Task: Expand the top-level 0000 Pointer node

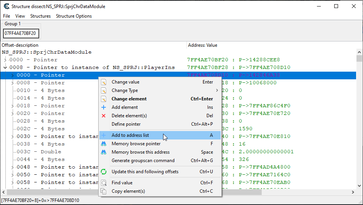Action: click(x=5, y=60)
